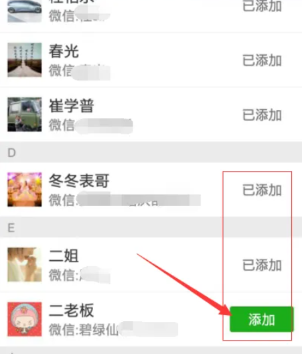Open contact 二姐 by name

click(x=64, y=256)
